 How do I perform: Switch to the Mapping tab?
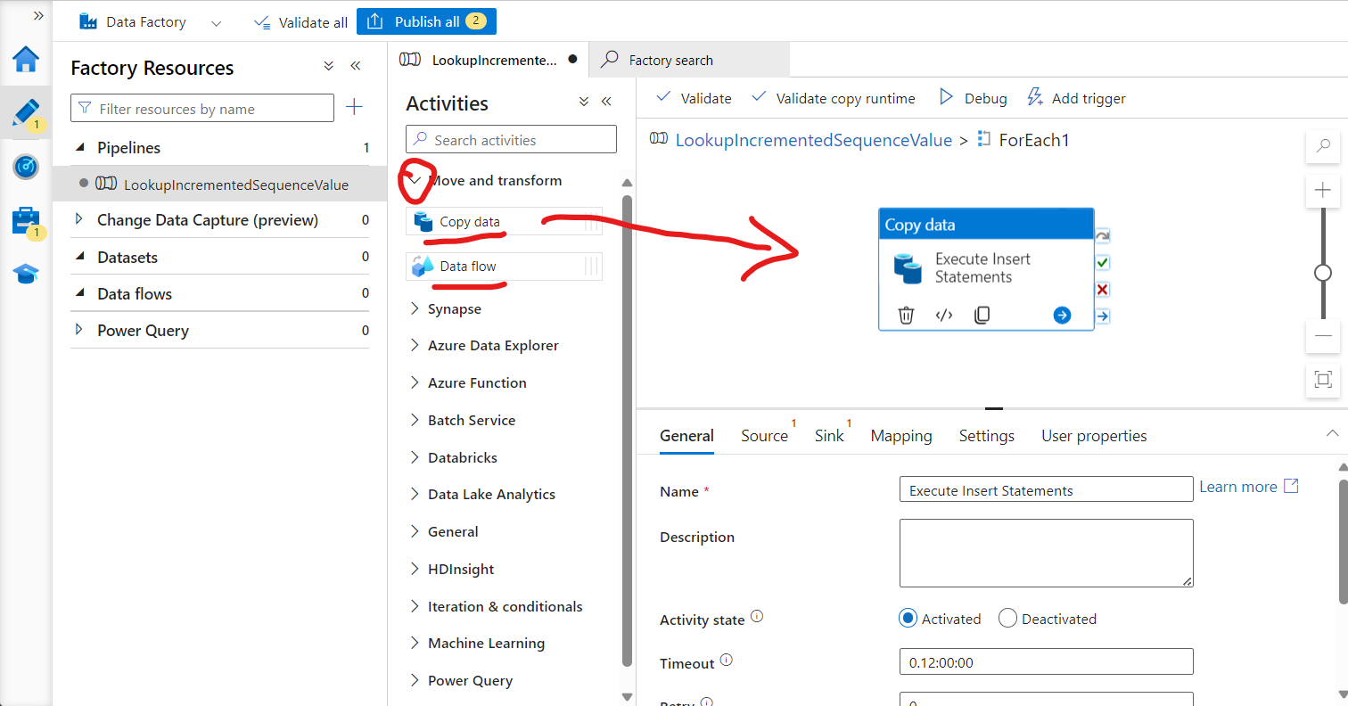click(x=900, y=435)
